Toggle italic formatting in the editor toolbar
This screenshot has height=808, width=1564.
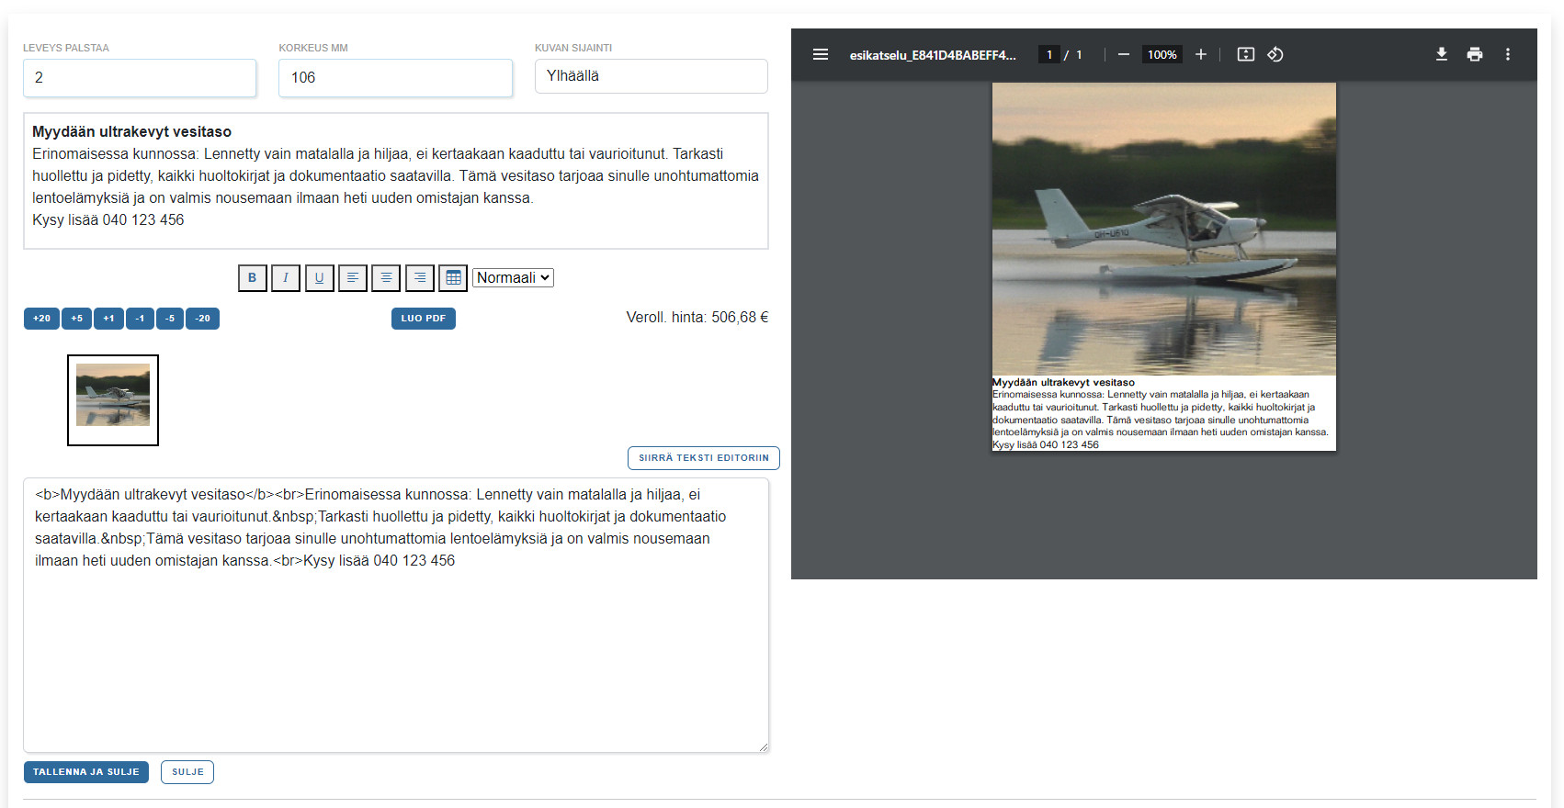coord(286,277)
